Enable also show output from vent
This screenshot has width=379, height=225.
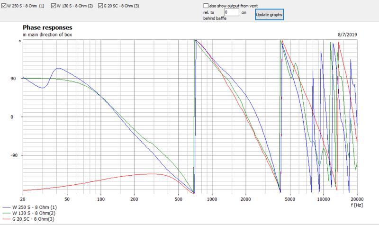click(206, 5)
